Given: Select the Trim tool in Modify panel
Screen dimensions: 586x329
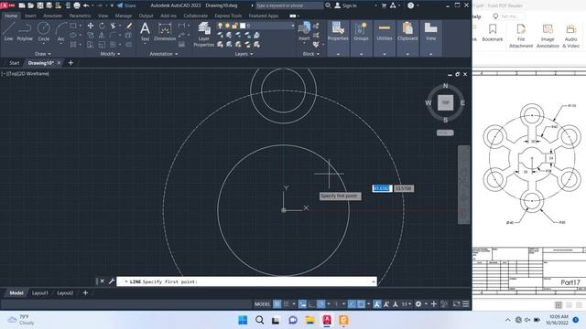Looking at the screenshot, I should coord(113,26).
